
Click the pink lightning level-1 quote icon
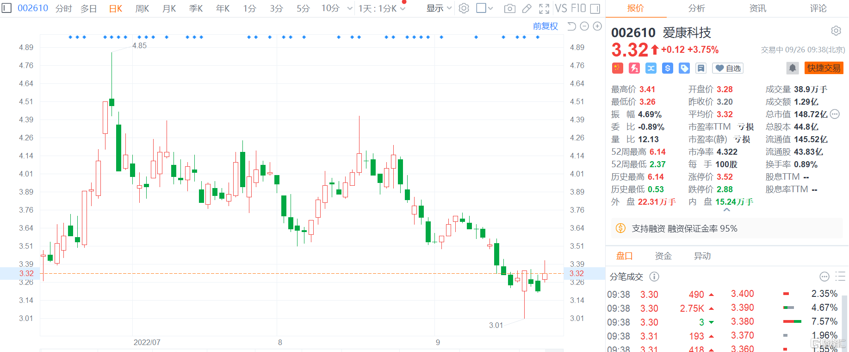(x=634, y=68)
